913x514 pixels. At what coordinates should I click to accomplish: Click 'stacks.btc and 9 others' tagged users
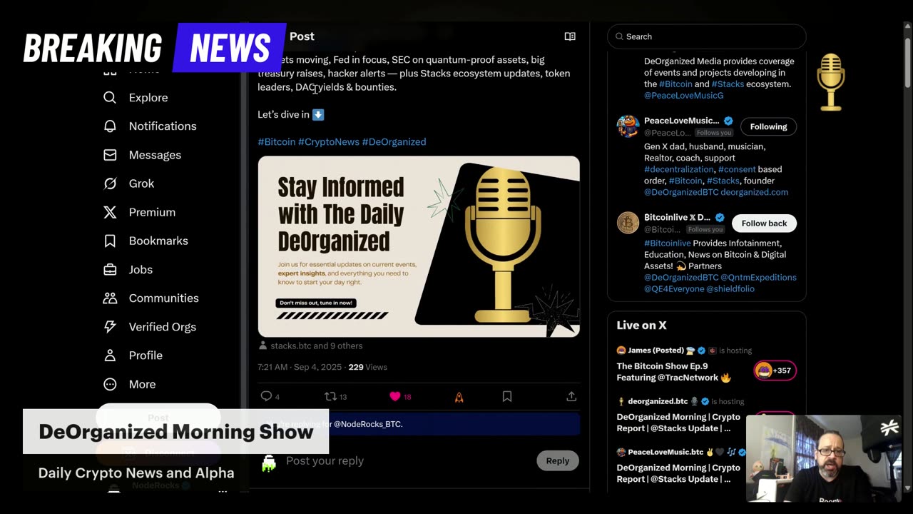pyautogui.click(x=316, y=346)
